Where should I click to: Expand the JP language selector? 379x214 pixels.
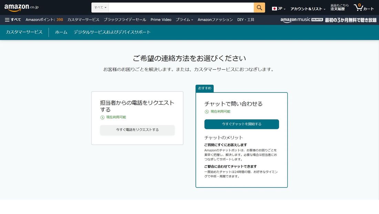(279, 9)
